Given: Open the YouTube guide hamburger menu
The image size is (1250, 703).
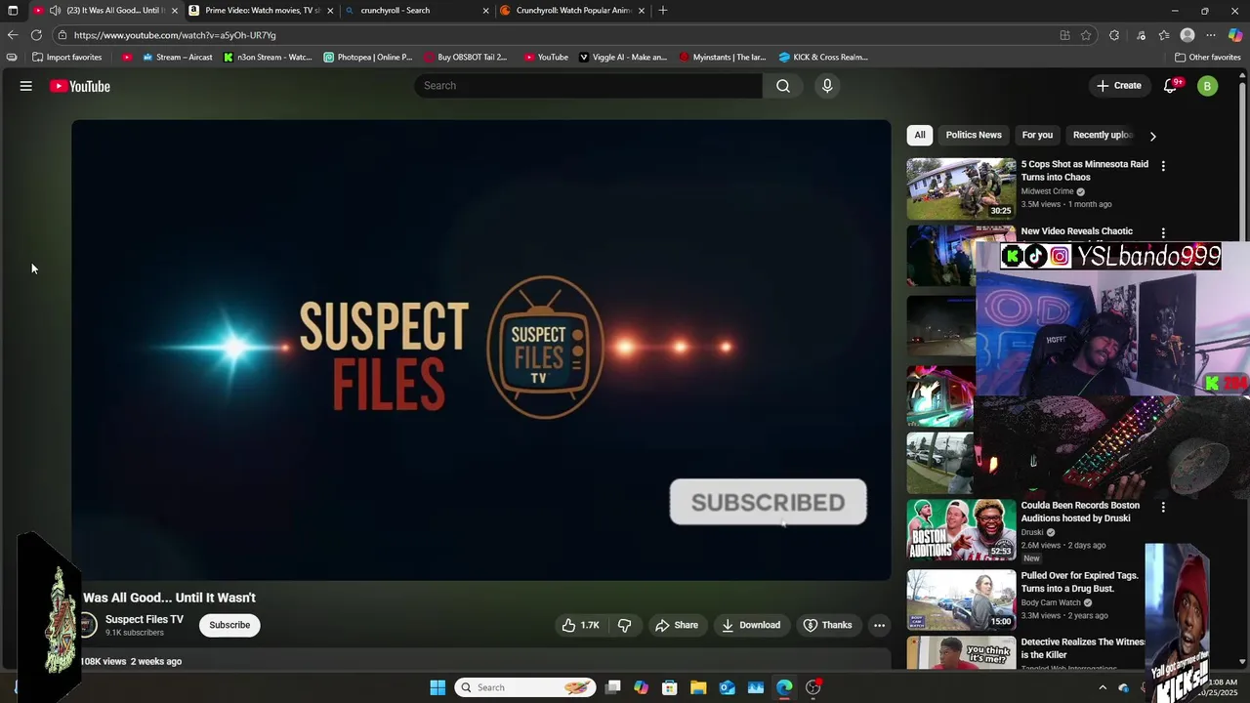Looking at the screenshot, I should click(26, 86).
